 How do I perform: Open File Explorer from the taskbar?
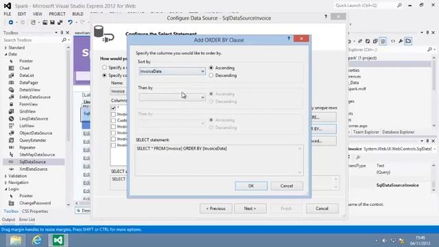16,240
